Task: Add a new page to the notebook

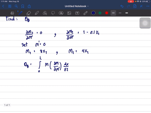Action: point(135,6)
